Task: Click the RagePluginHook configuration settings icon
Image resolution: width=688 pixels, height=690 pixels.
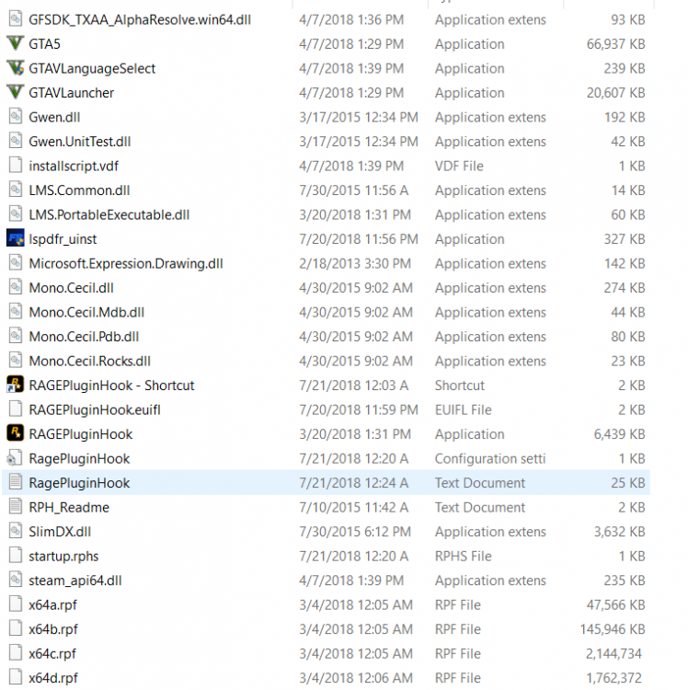Action: click(16, 458)
